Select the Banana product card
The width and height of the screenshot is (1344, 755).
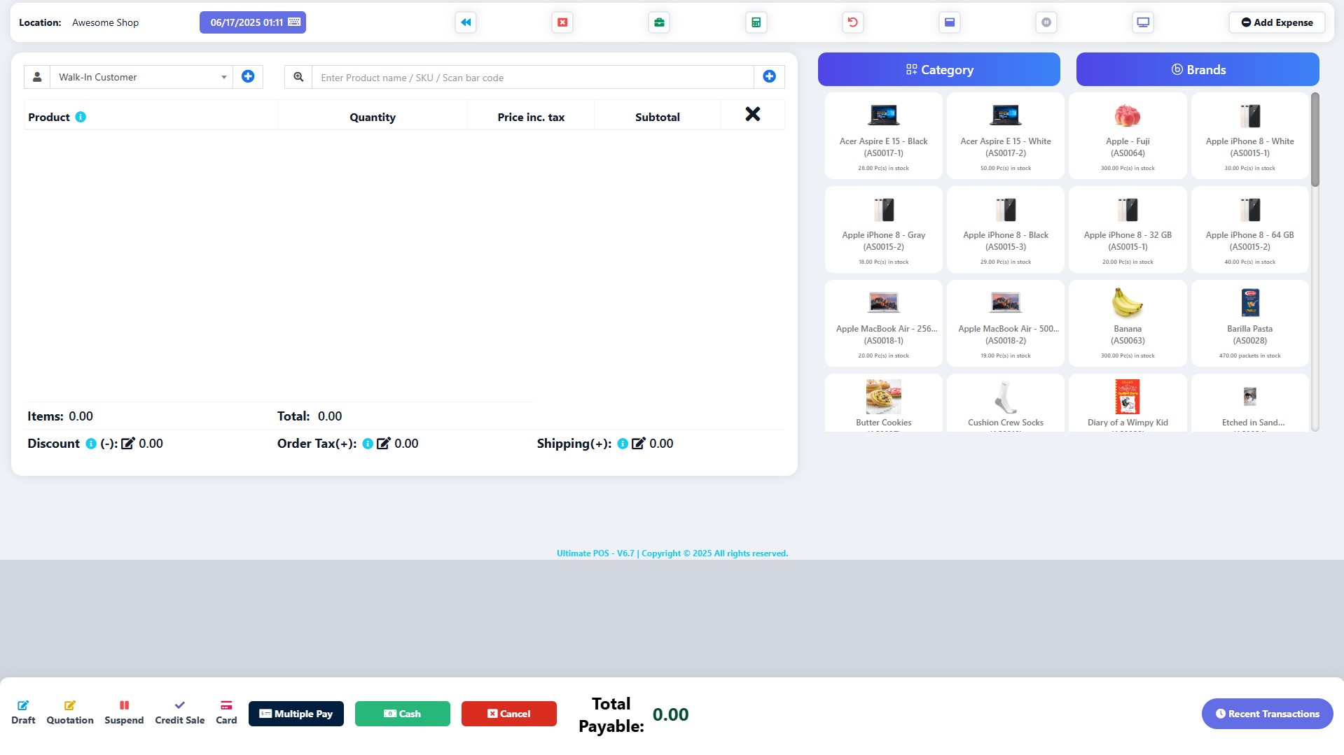[x=1127, y=323]
